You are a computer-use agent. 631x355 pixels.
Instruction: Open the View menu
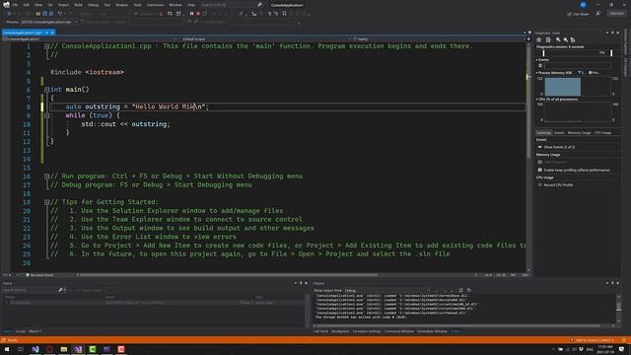tap(38, 5)
